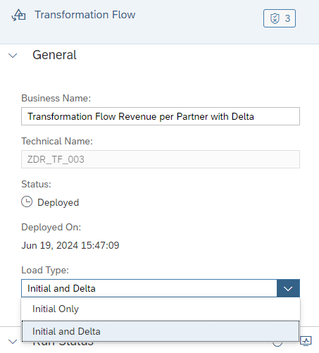319x353 pixels.
Task: Select the Initial Only option
Action: click(x=161, y=309)
